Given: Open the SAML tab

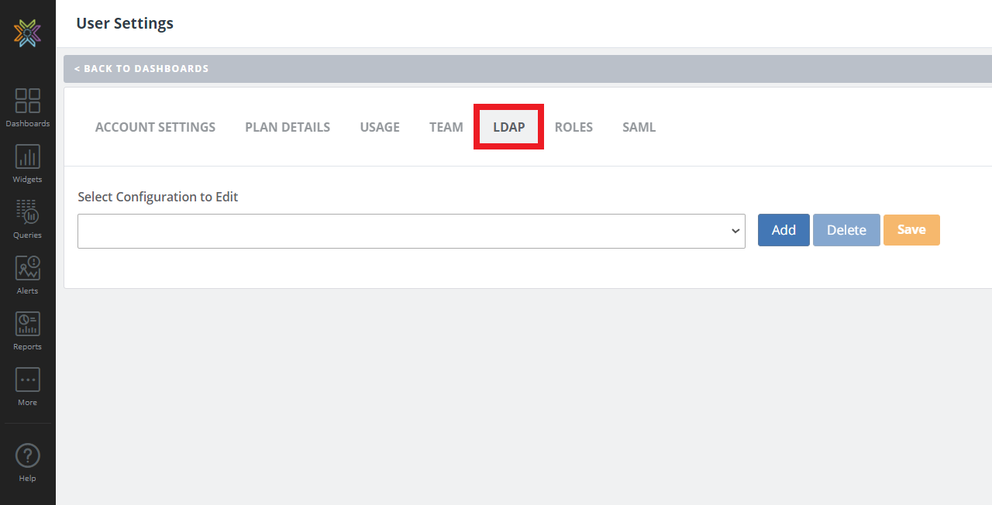Looking at the screenshot, I should tap(639, 127).
